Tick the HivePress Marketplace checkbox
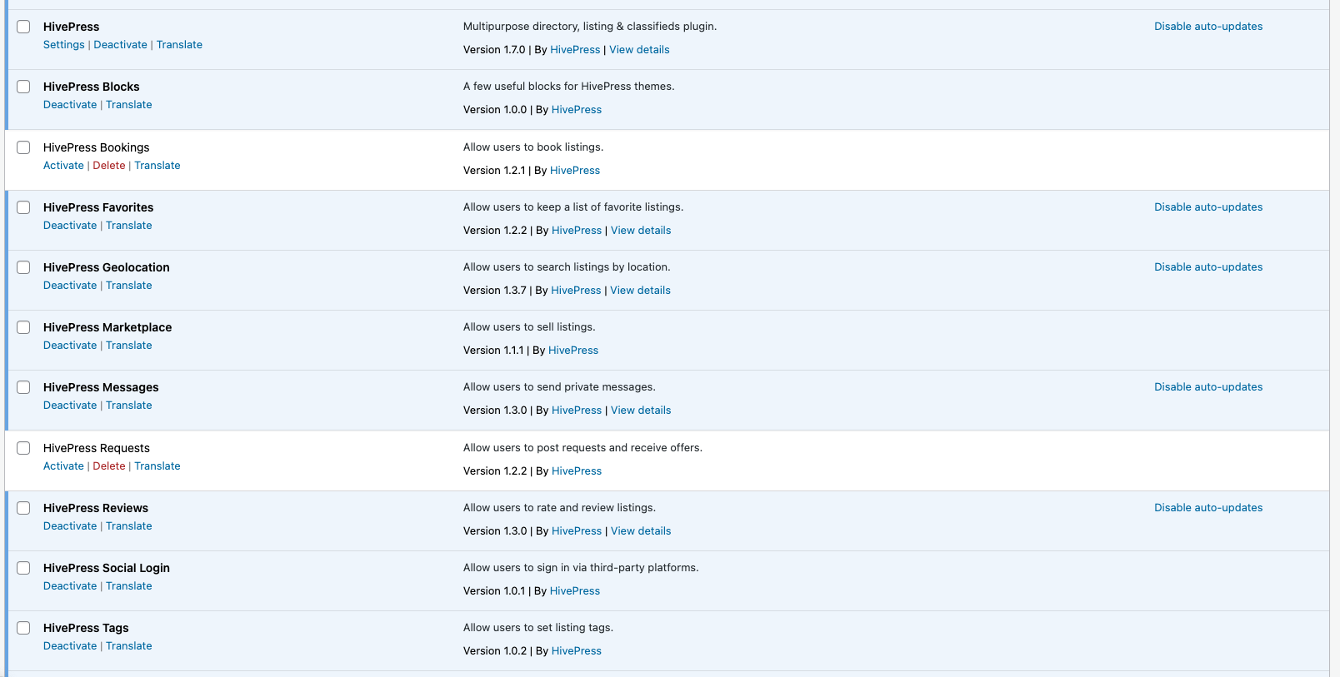 [x=23, y=327]
